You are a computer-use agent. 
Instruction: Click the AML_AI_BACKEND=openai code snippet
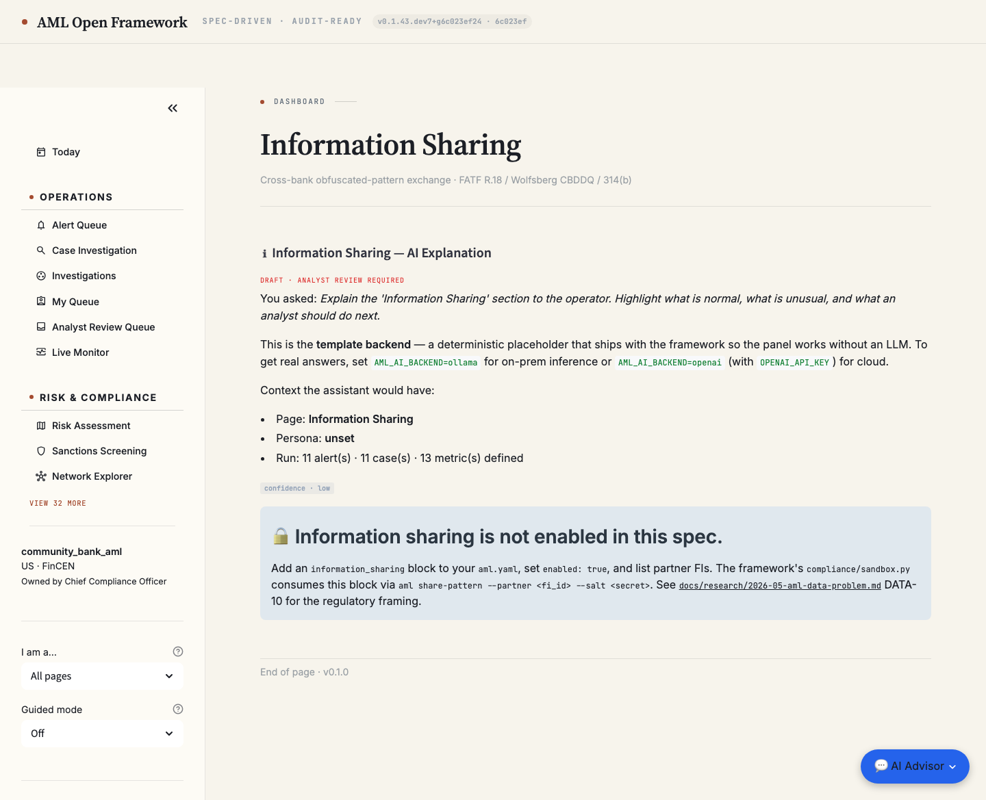[670, 363]
